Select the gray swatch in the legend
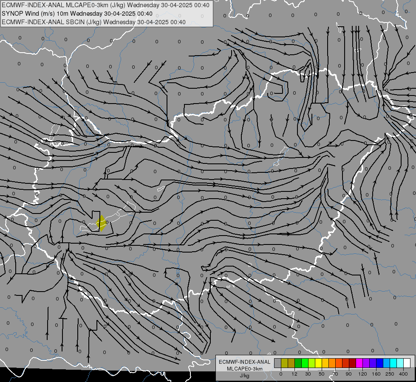Screen dimensions: 416x382 [278, 363]
